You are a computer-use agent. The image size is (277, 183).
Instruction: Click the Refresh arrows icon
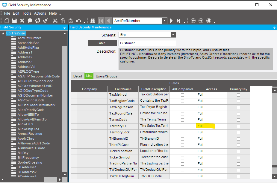pyautogui.click(x=38, y=21)
